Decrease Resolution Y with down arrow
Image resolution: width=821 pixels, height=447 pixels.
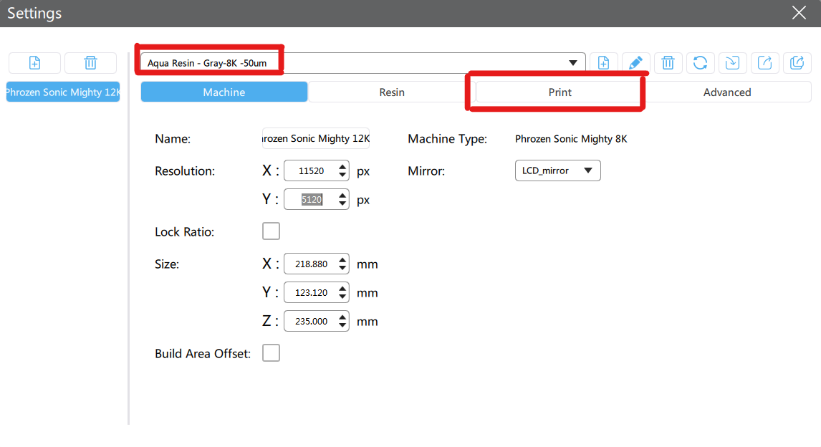[342, 203]
